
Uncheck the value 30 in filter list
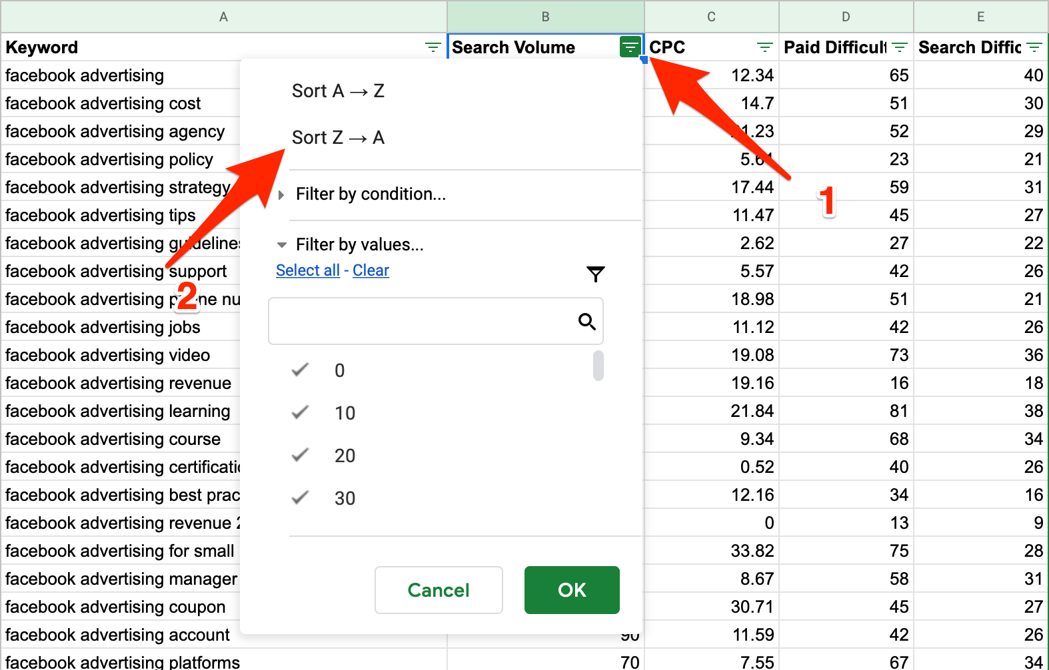(x=301, y=498)
